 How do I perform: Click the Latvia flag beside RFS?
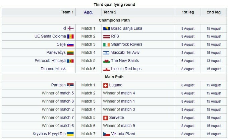point(106,37)
